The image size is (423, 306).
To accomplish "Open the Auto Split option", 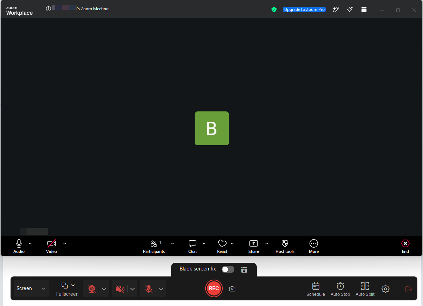I will [x=365, y=289].
